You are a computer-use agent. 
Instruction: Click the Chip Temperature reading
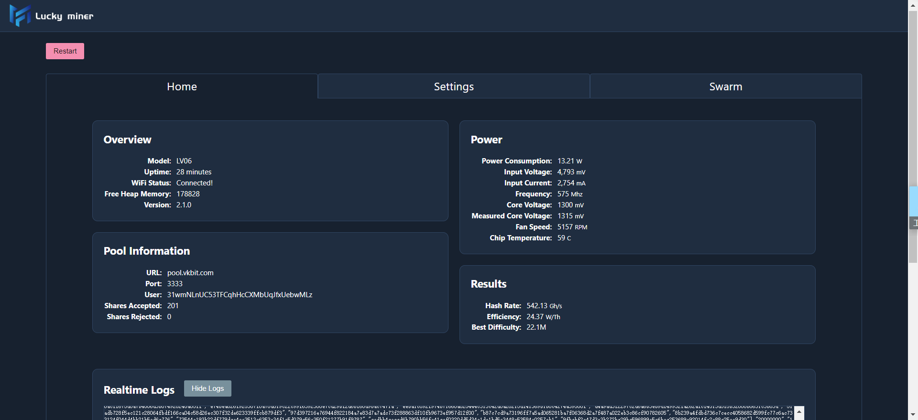[x=564, y=238]
